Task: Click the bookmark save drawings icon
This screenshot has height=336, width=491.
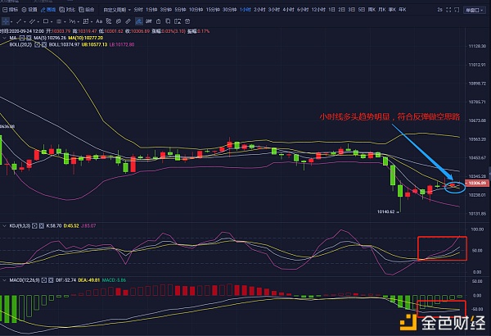Action: 168,21
